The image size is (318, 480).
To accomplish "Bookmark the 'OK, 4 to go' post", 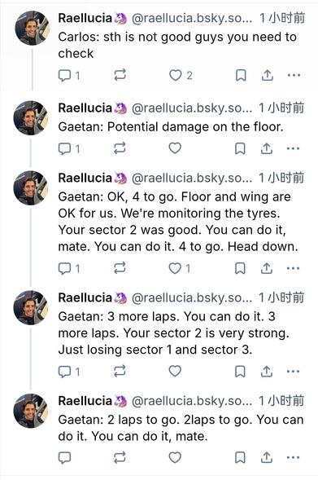I will 240,268.
